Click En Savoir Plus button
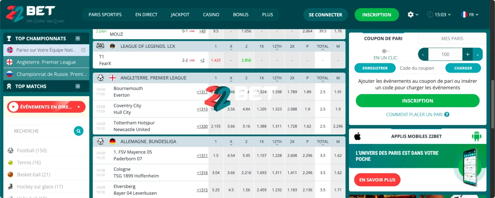Image resolution: width=495 pixels, height=198 pixels. [377, 180]
